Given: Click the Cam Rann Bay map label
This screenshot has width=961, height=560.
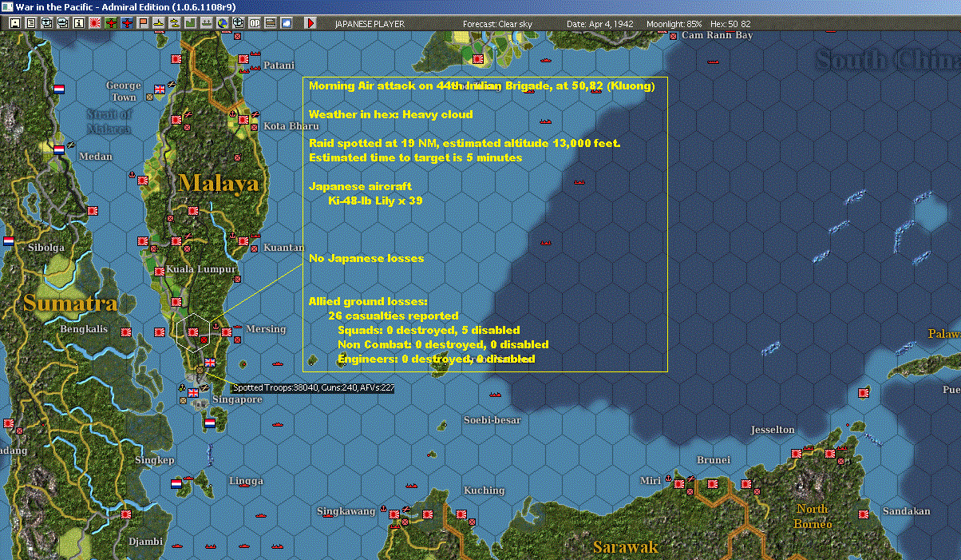Looking at the screenshot, I should [717, 36].
